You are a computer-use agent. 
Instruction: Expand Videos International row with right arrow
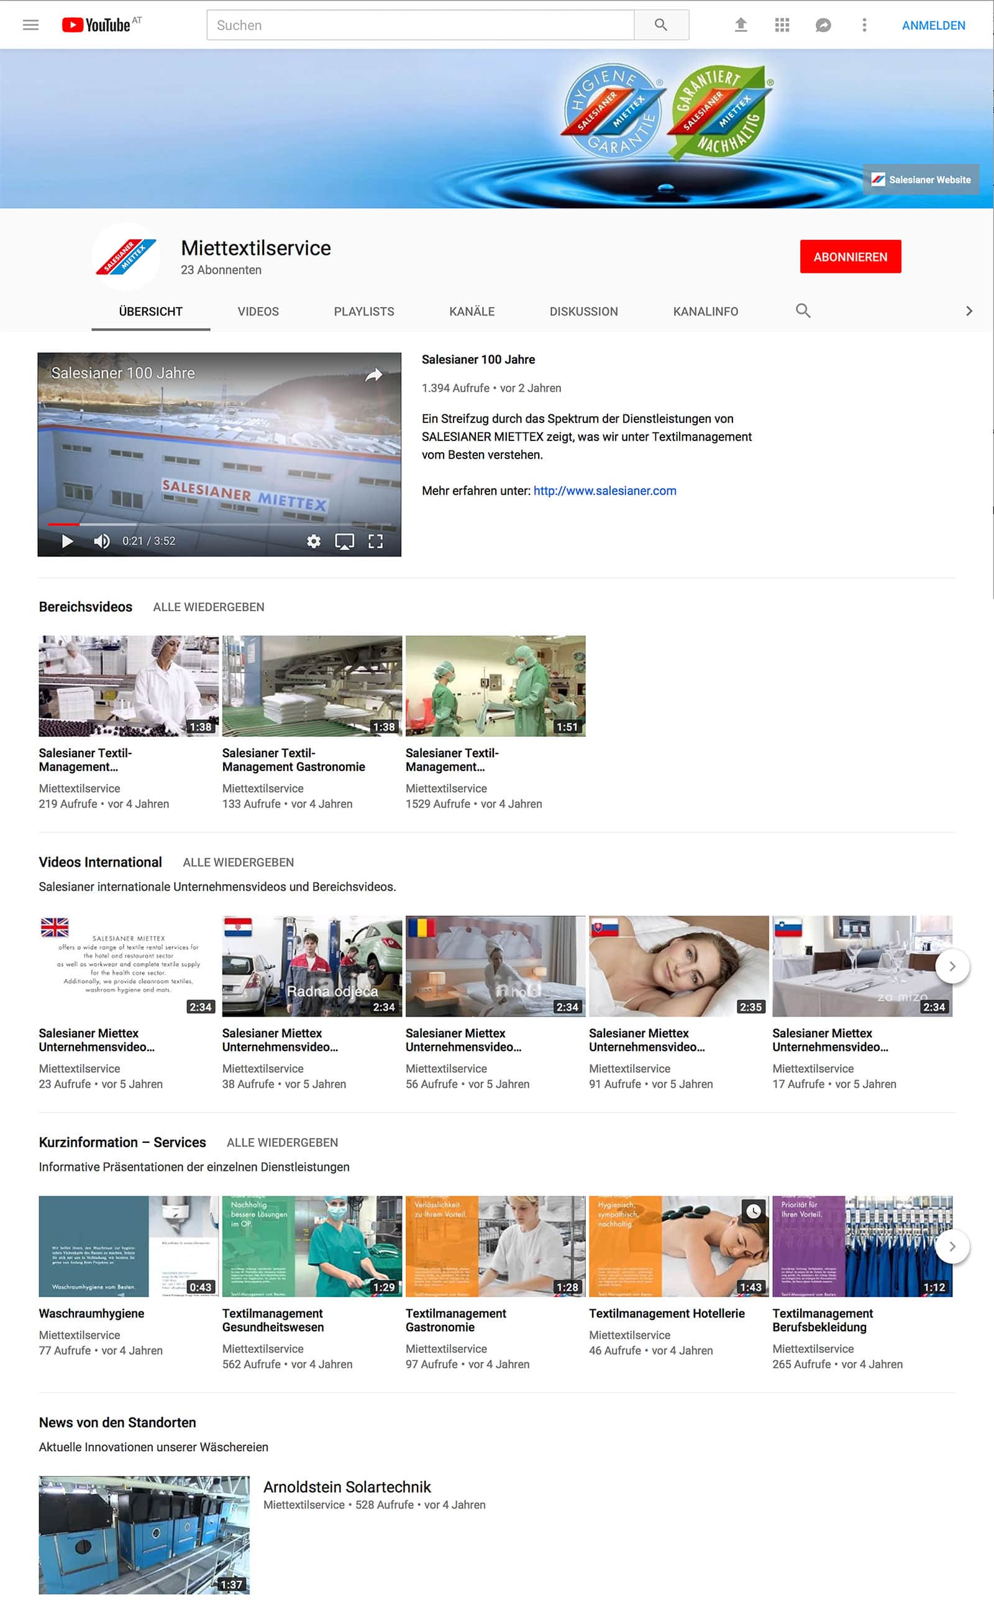click(x=952, y=967)
